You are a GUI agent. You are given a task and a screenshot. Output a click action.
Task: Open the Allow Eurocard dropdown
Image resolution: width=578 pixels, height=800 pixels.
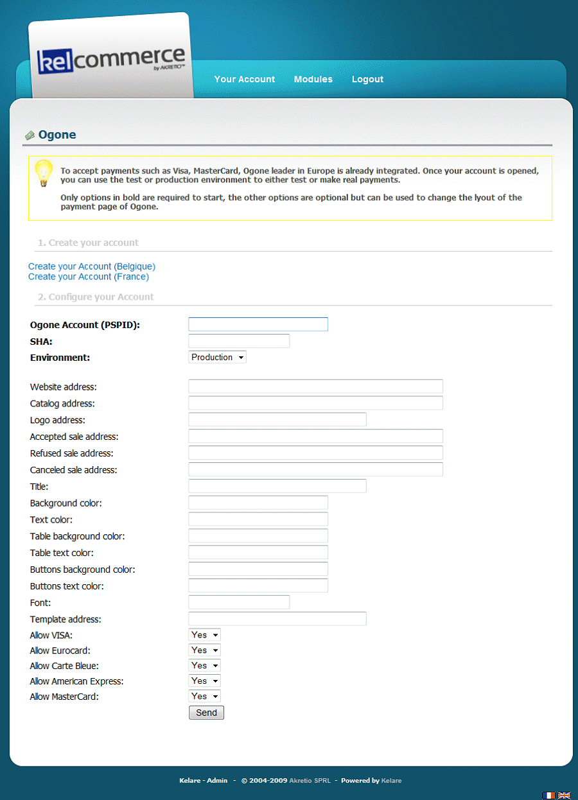[204, 650]
